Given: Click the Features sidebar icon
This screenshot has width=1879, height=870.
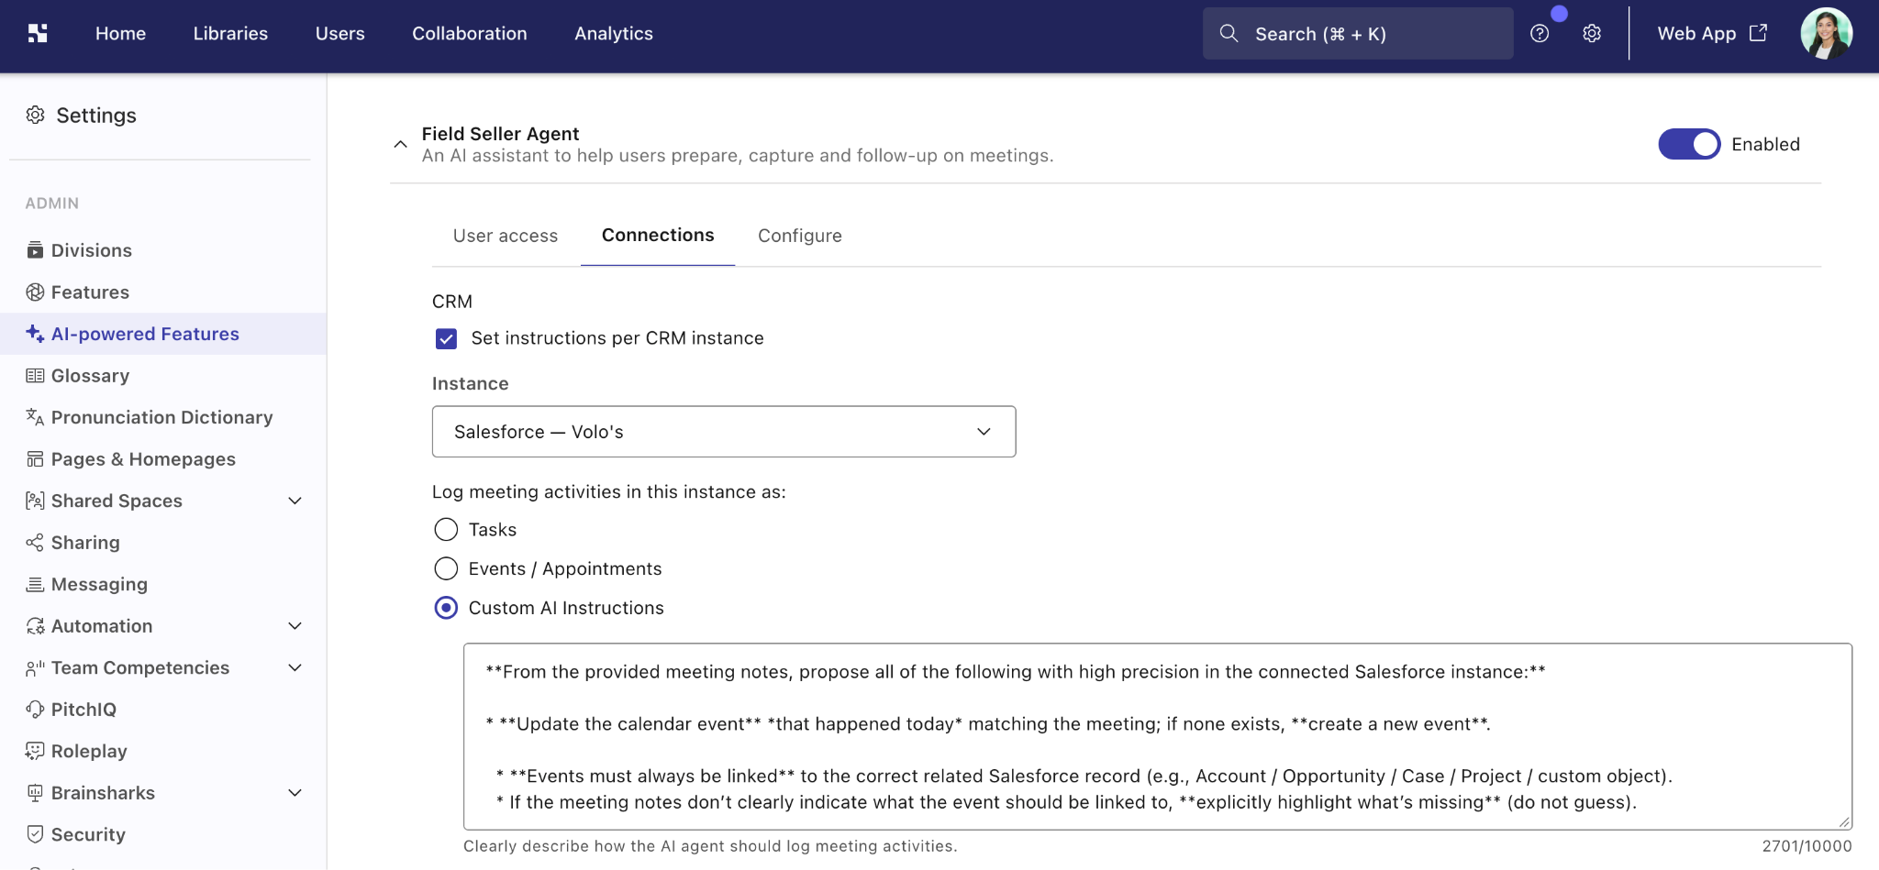Looking at the screenshot, I should tap(35, 292).
